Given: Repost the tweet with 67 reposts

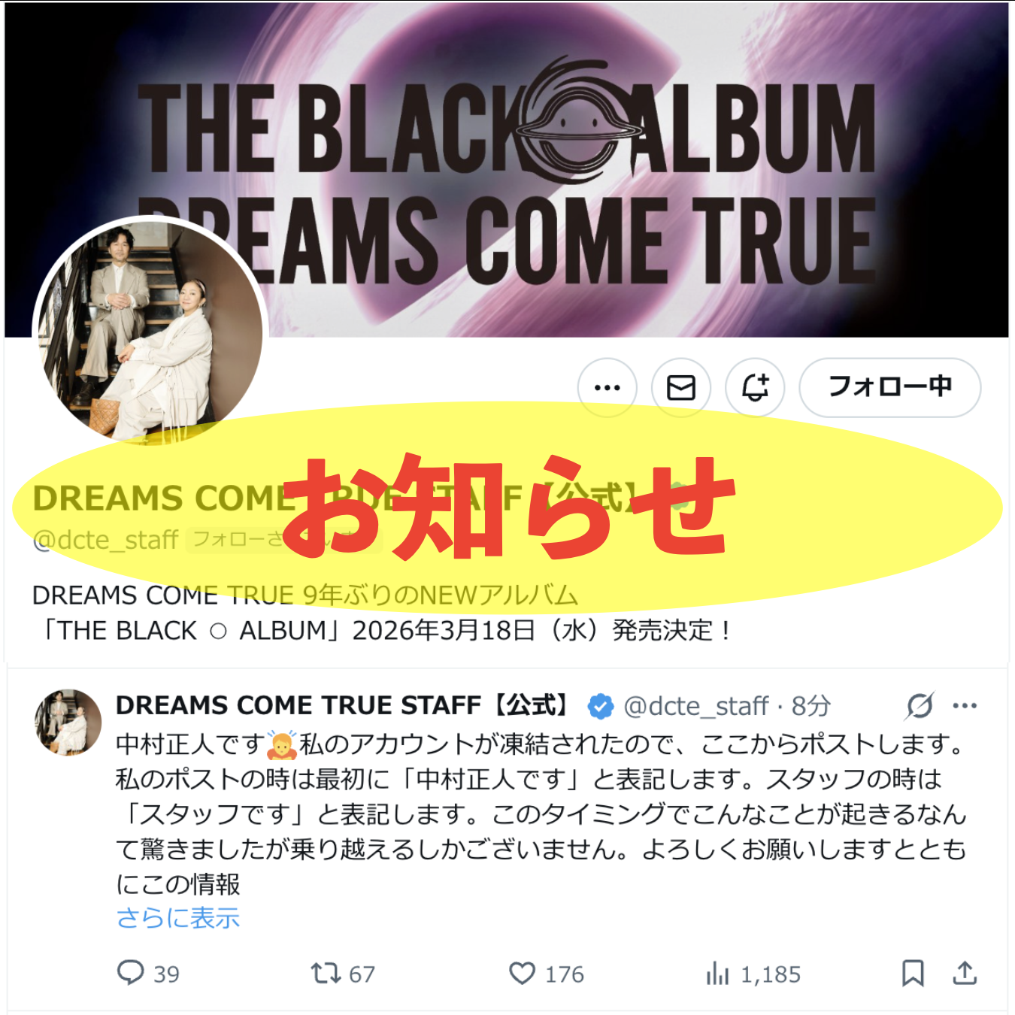Looking at the screenshot, I should [343, 974].
